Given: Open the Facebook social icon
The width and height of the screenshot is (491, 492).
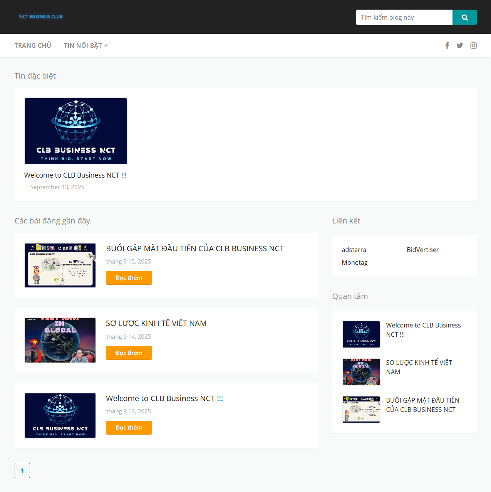Looking at the screenshot, I should [447, 45].
